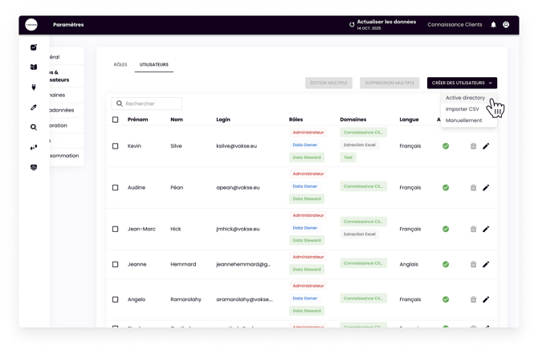Click the plug connector icon in sidebar
Screen dimensions: 538x350
(x=34, y=87)
